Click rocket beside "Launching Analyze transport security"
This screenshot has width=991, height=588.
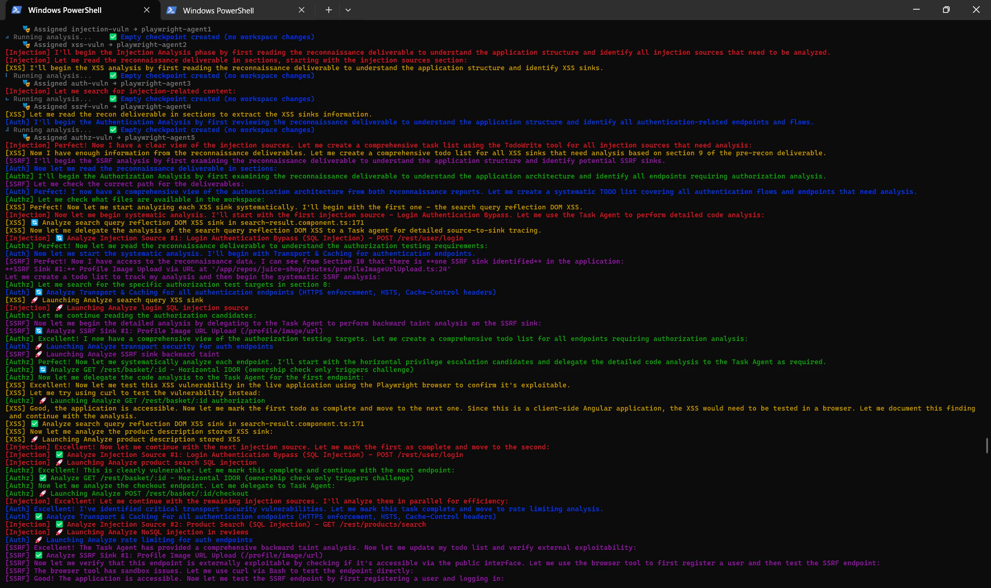(39, 347)
